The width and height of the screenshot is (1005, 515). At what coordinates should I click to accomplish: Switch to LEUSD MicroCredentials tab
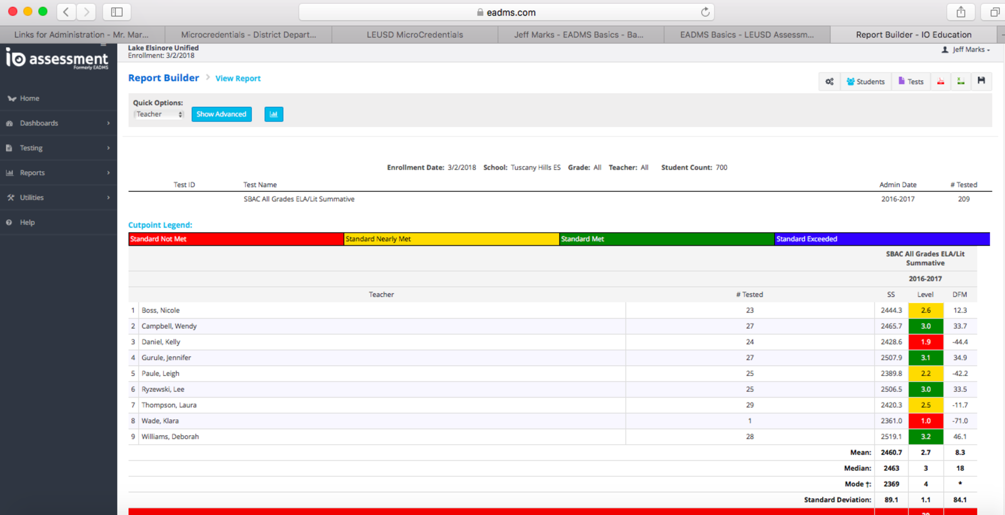[415, 34]
